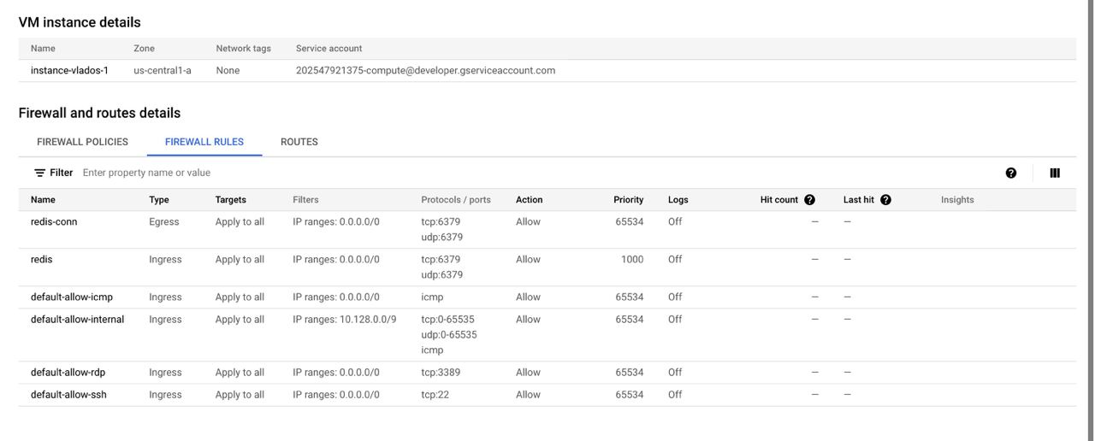
Task: Select the default-allow-internal rule name
Action: pyautogui.click(x=77, y=320)
